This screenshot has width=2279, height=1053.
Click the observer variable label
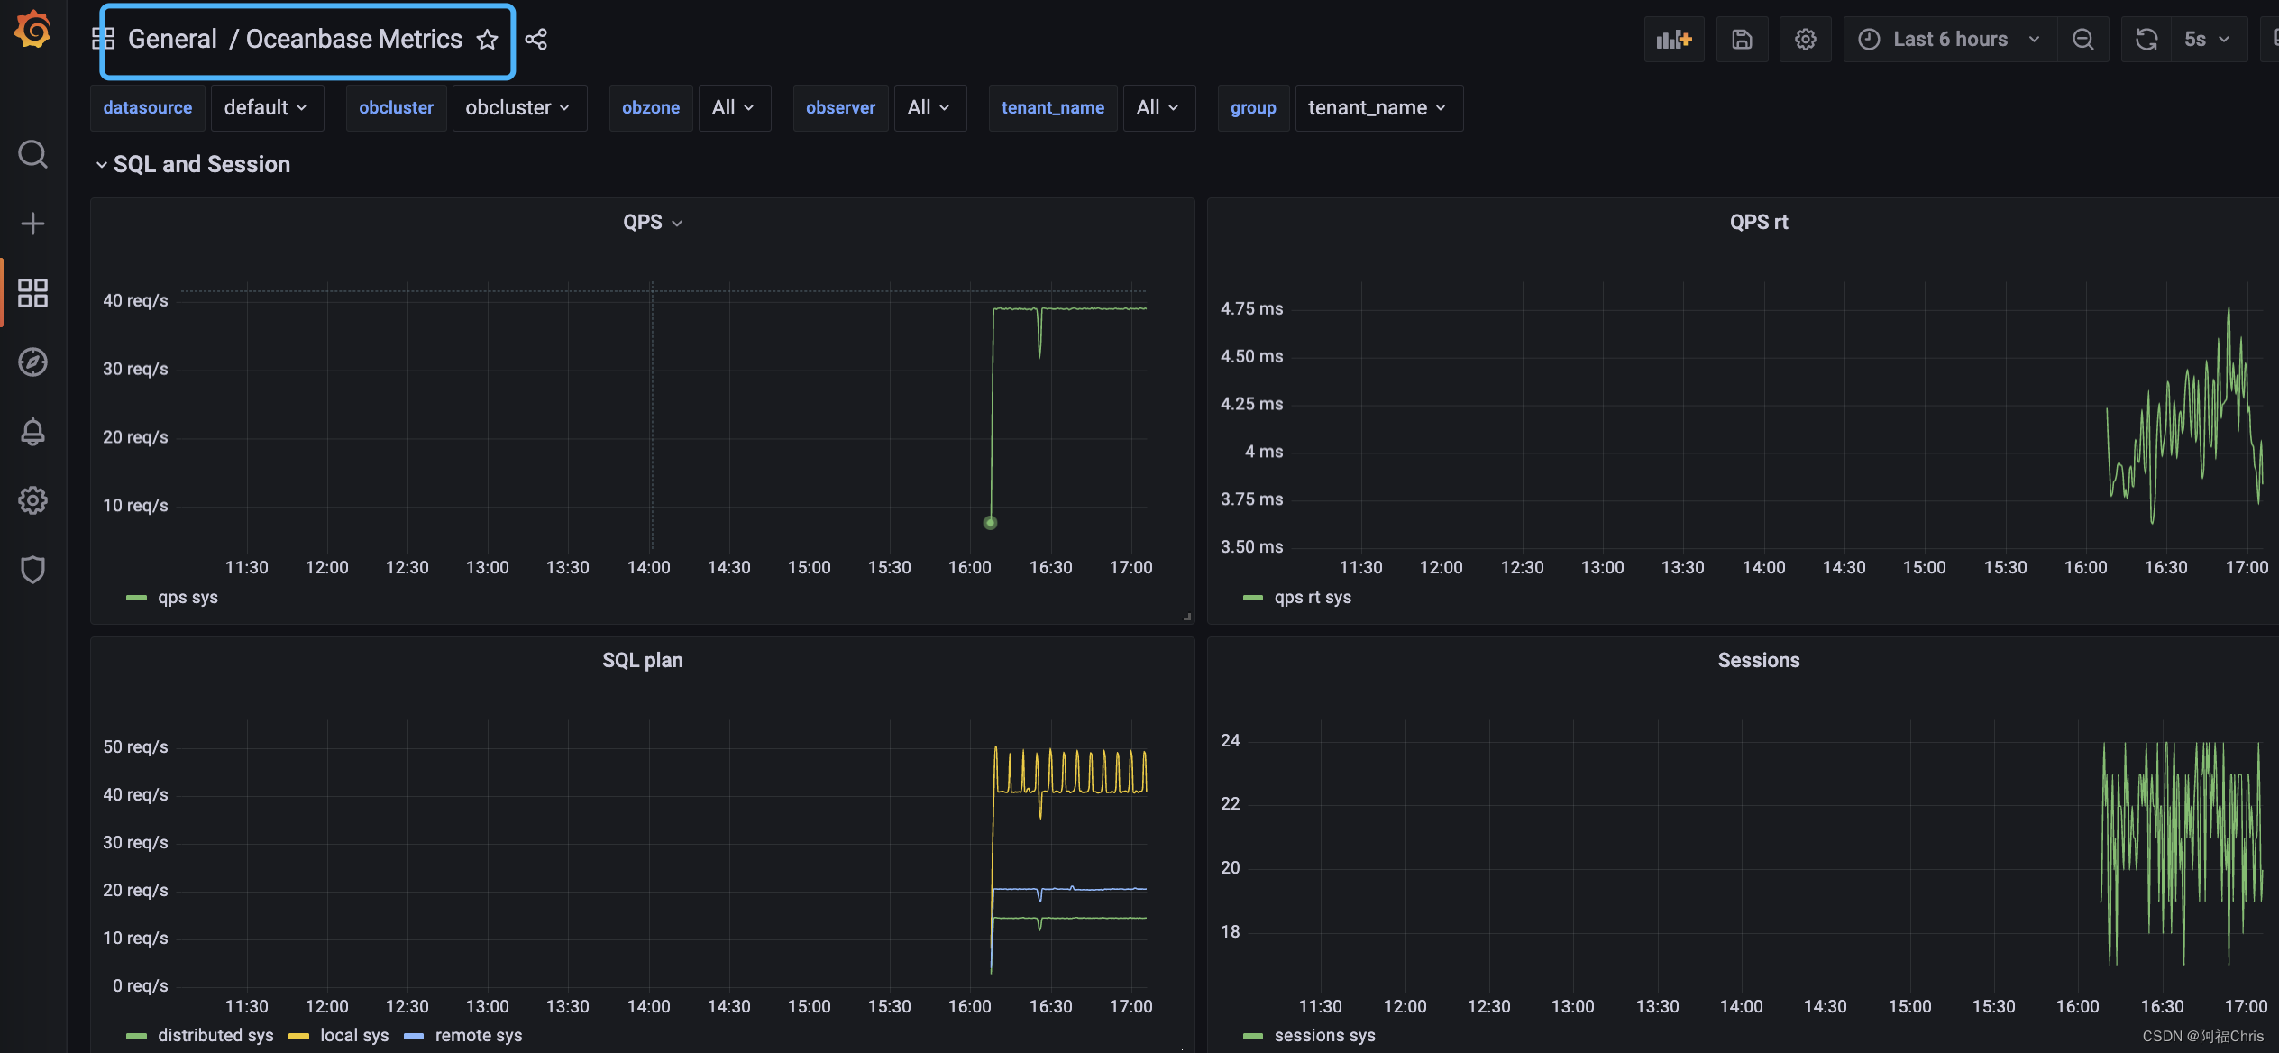point(840,108)
